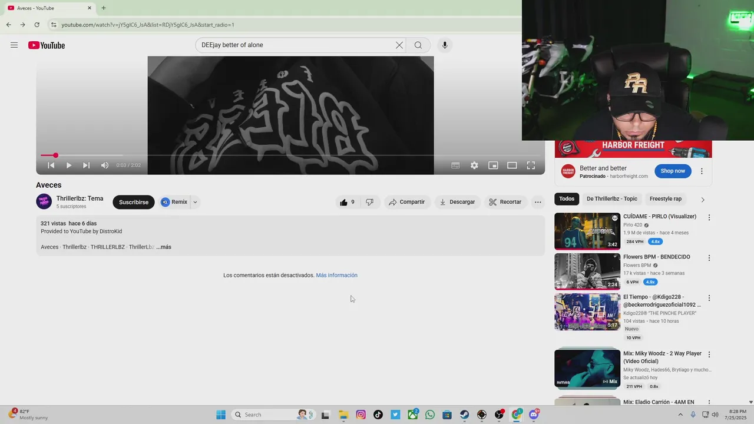Click Shop now on Harbor Freight ad
The height and width of the screenshot is (424, 754).
coord(673,171)
